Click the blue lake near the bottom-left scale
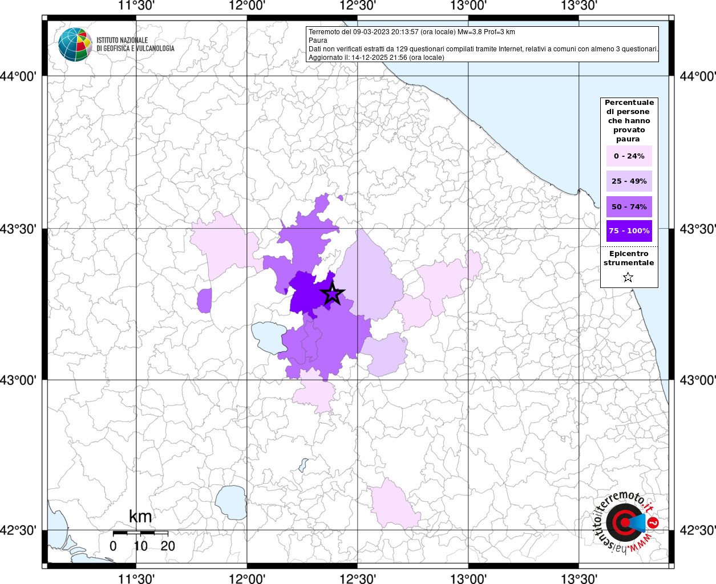716x584 pixels. point(230,502)
